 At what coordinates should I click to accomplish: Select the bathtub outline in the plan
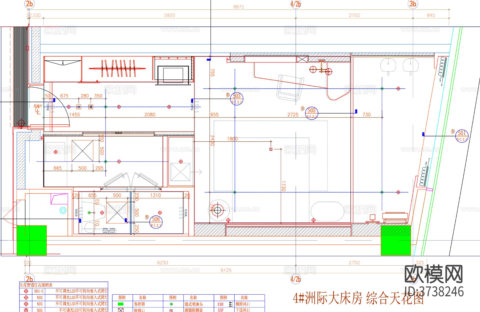click(327, 211)
